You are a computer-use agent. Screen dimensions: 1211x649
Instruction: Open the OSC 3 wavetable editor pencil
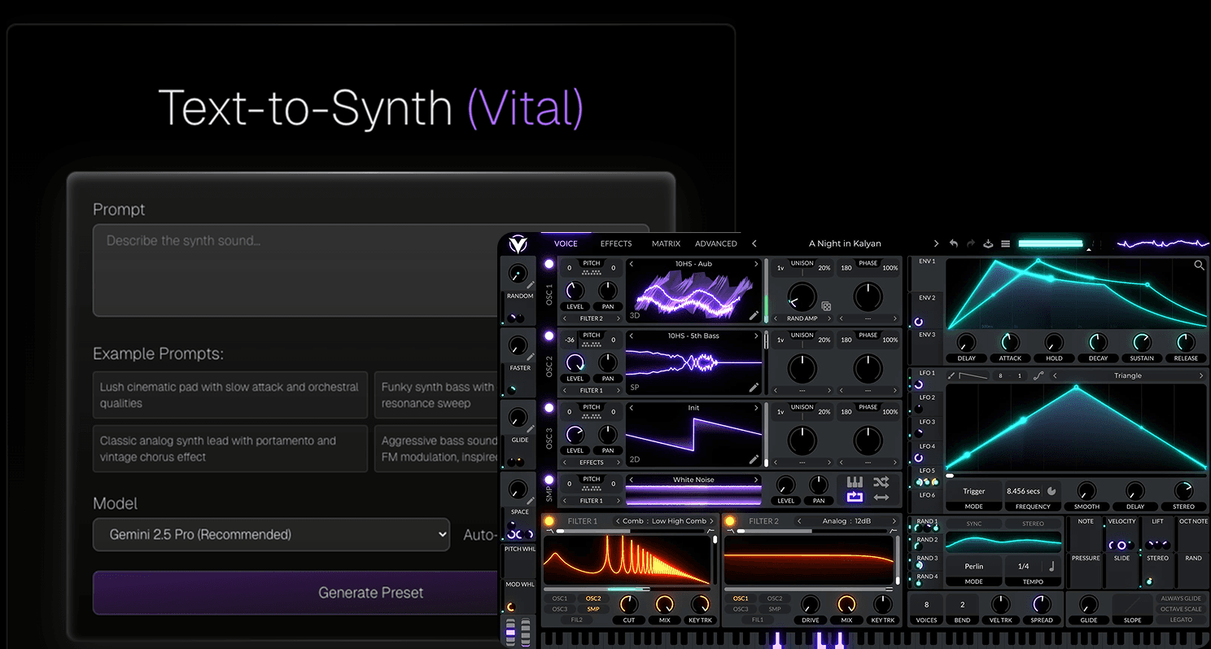(x=754, y=459)
